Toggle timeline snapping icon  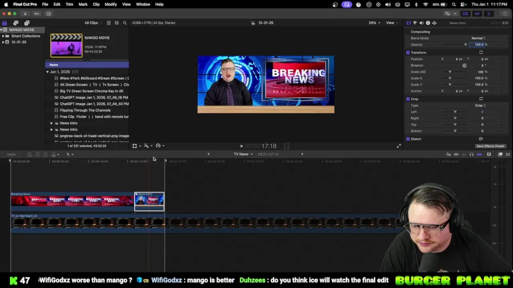[x=479, y=154]
